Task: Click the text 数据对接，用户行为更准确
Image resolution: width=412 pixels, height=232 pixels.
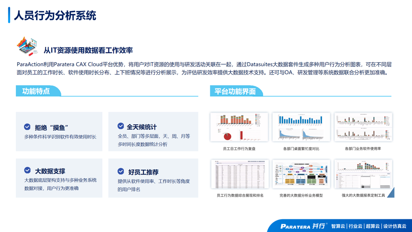Action: coord(51,188)
